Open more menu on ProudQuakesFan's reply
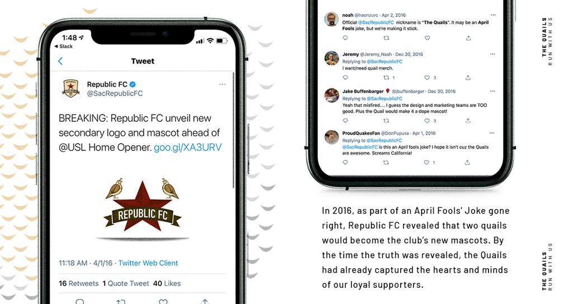Viewport: 573px width, 304px height. click(x=492, y=133)
